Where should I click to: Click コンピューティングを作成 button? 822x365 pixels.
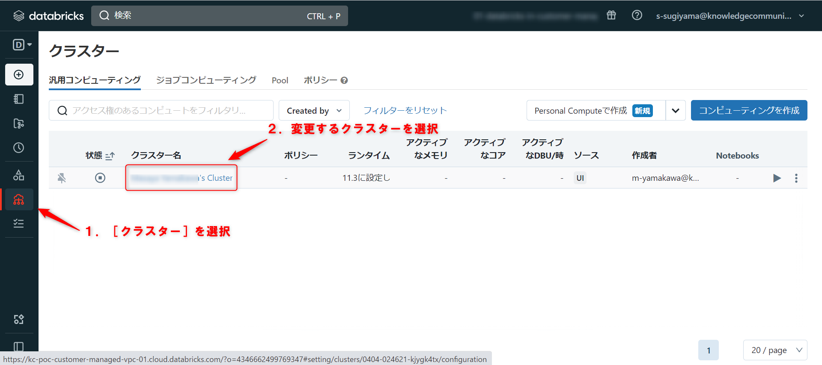coord(749,110)
